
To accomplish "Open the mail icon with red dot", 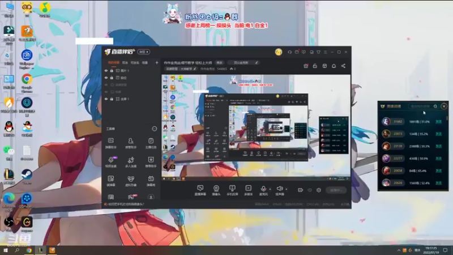I will pyautogui.click(x=297, y=52).
